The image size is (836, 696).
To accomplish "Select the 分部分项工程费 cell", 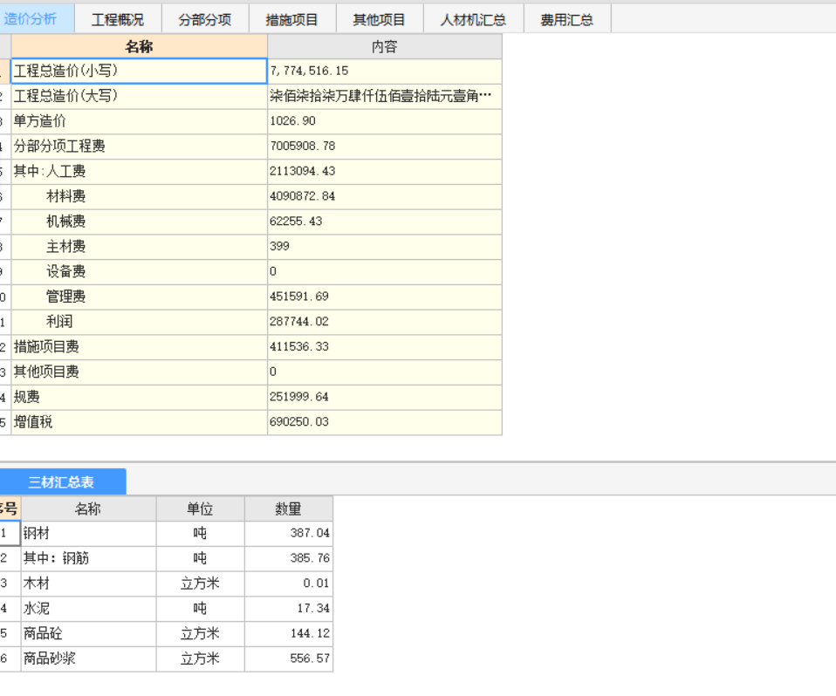I will [x=139, y=147].
